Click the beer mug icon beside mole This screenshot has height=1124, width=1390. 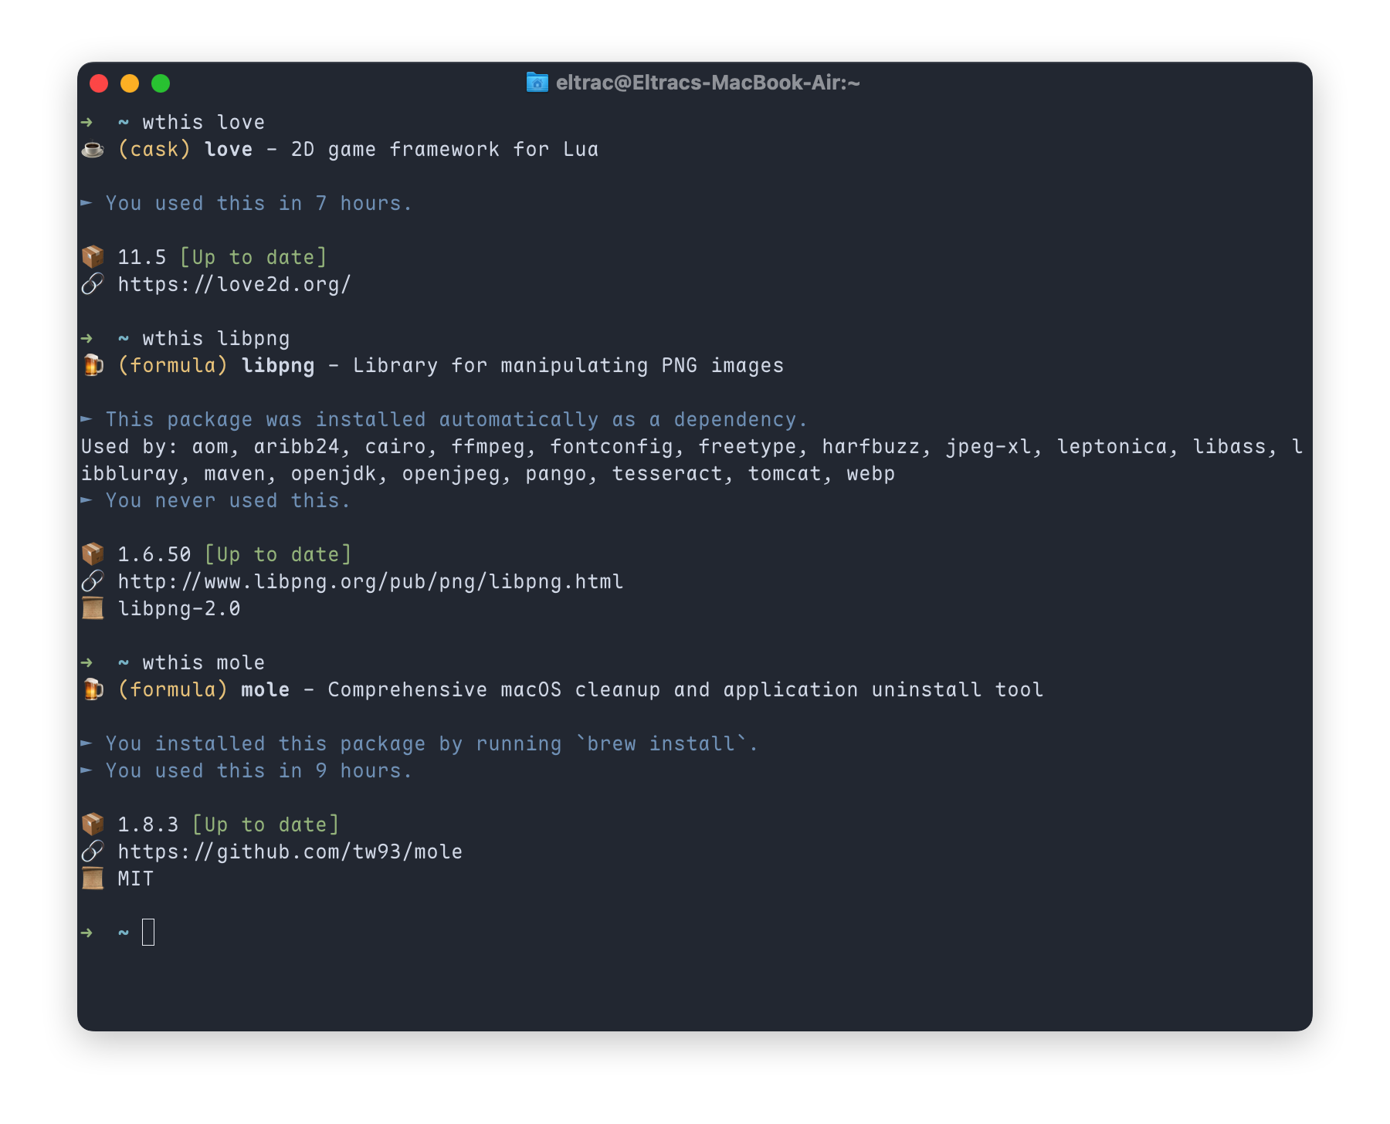(93, 689)
